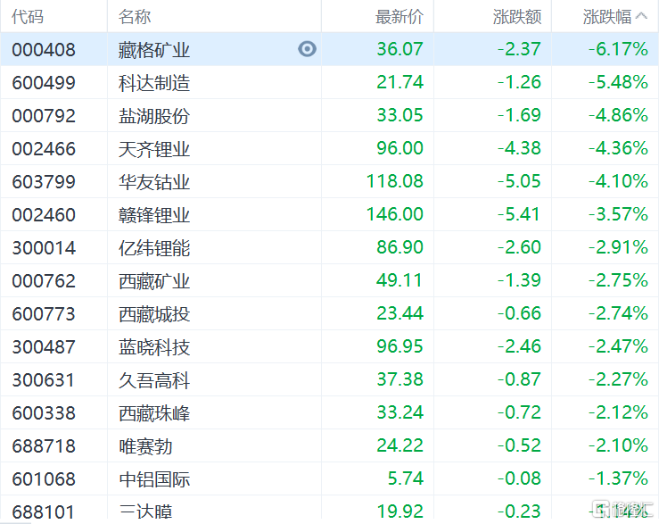Click percent change -2.27%
Viewport: 659px width, 524px height.
[x=618, y=379]
